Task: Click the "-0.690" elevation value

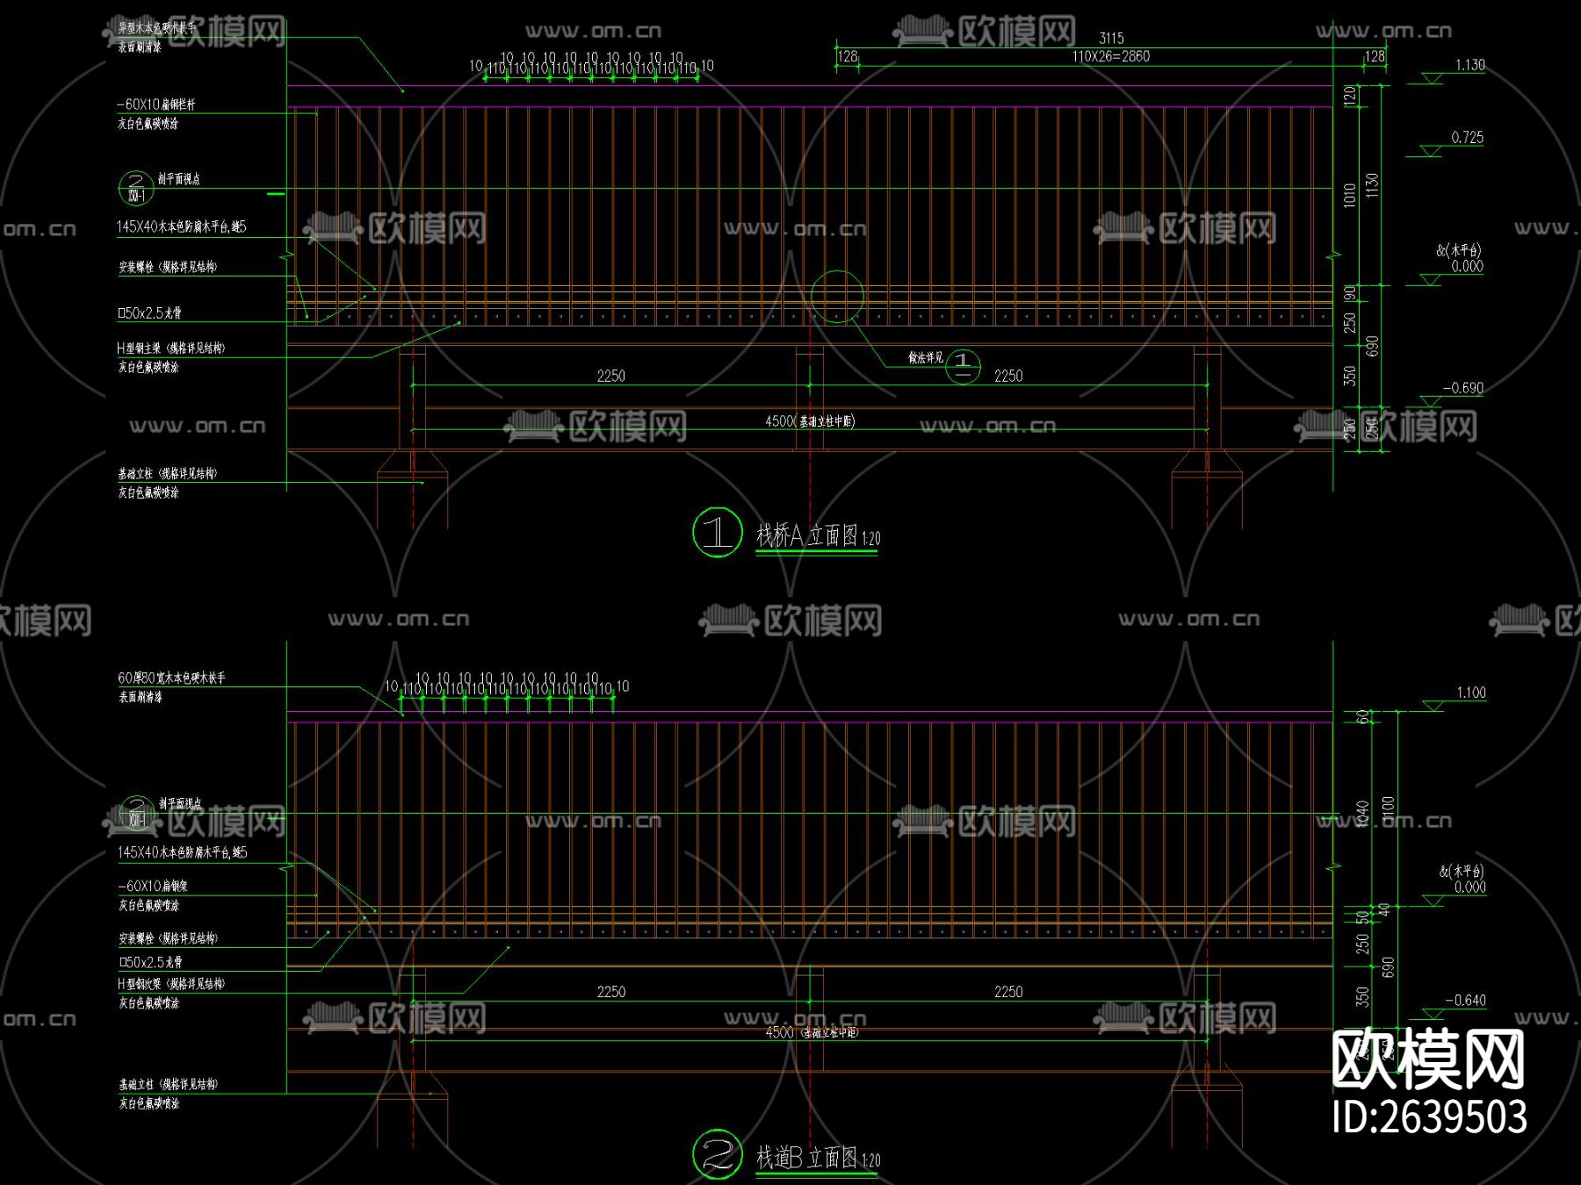Action: click(1462, 388)
